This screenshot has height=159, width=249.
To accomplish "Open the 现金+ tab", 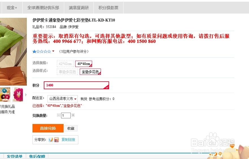I will point(12,8).
